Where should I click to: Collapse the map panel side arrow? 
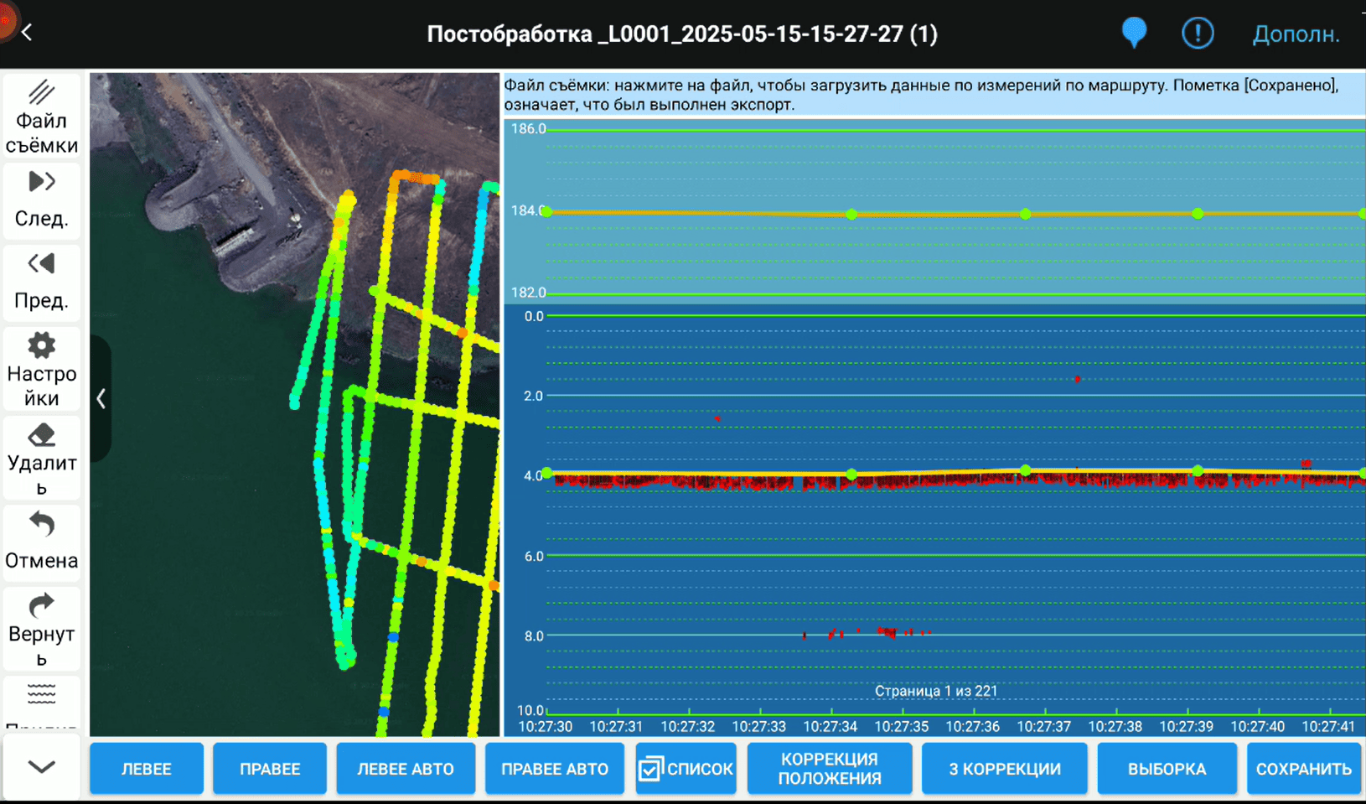[x=101, y=398]
